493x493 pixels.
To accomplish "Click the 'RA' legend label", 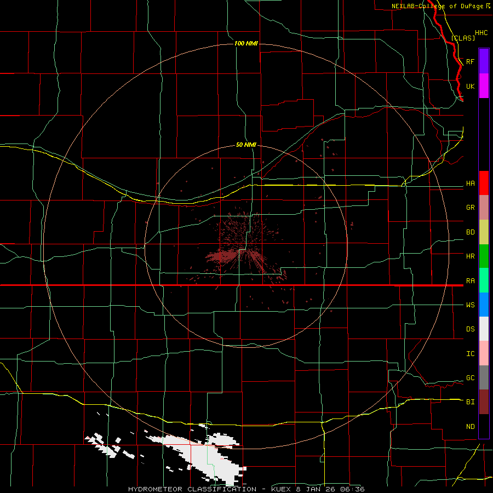I will [470, 281].
